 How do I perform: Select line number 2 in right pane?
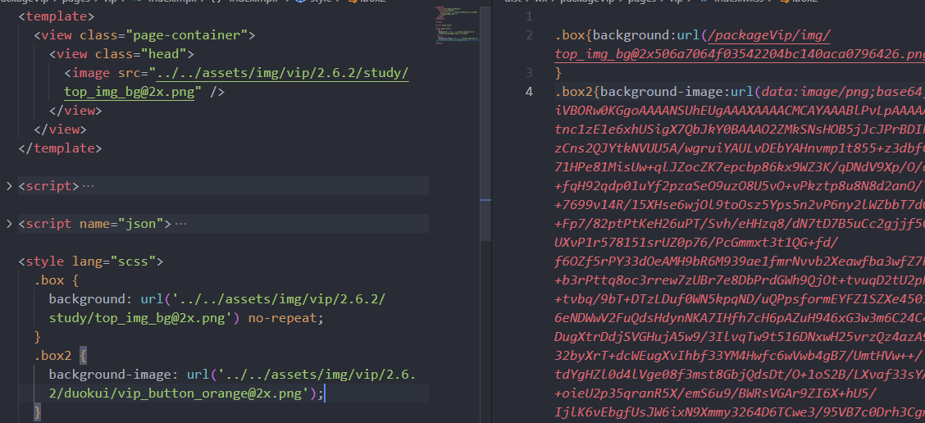coord(529,35)
